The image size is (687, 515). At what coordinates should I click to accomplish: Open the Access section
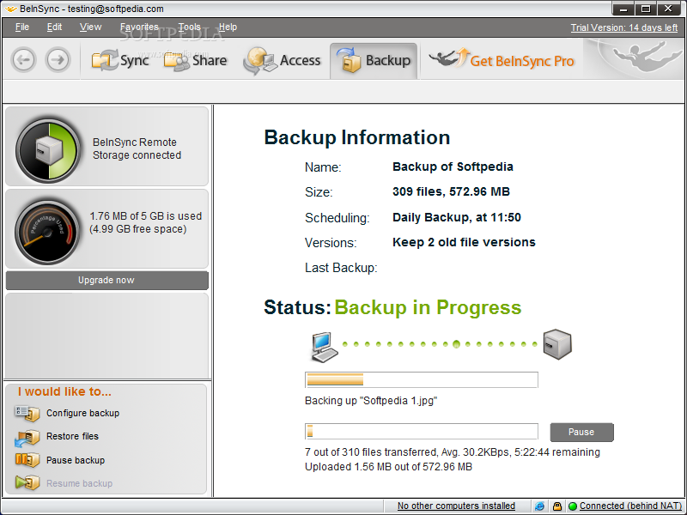point(282,60)
